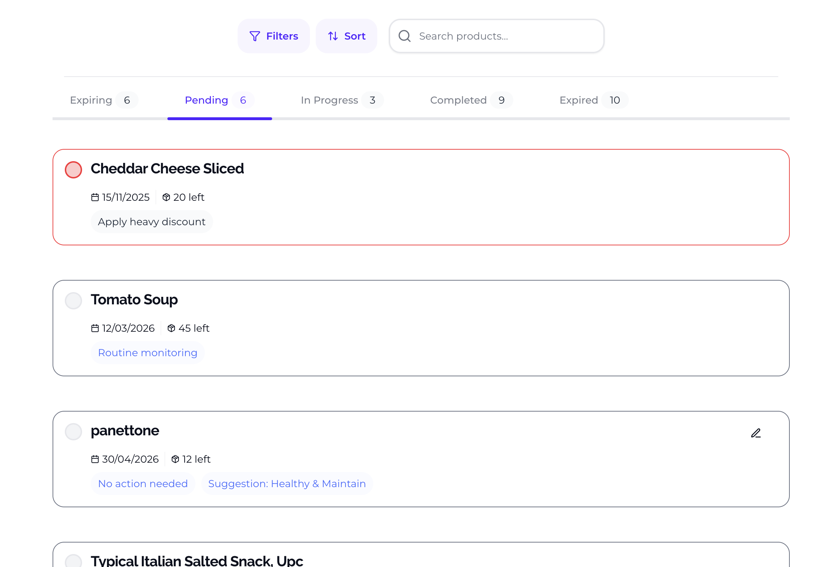Click the package icon next to 20 left
This screenshot has width=838, height=567.
(x=166, y=197)
